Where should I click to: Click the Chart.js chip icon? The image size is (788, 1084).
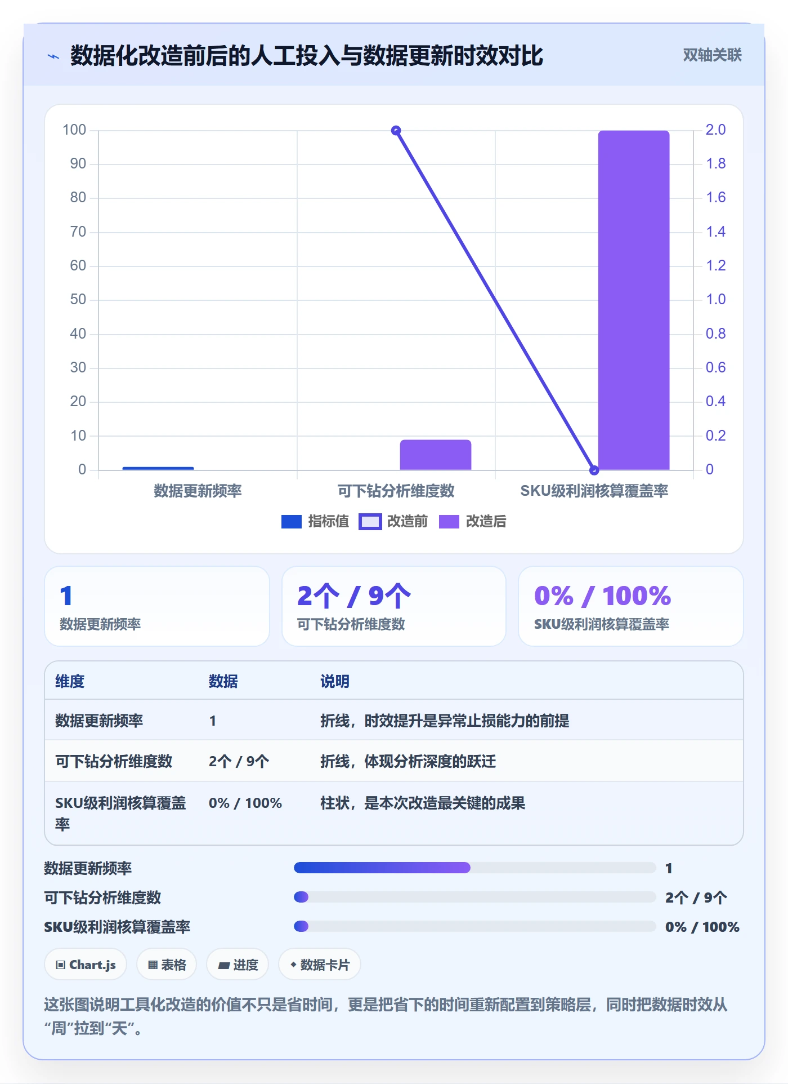click(61, 965)
